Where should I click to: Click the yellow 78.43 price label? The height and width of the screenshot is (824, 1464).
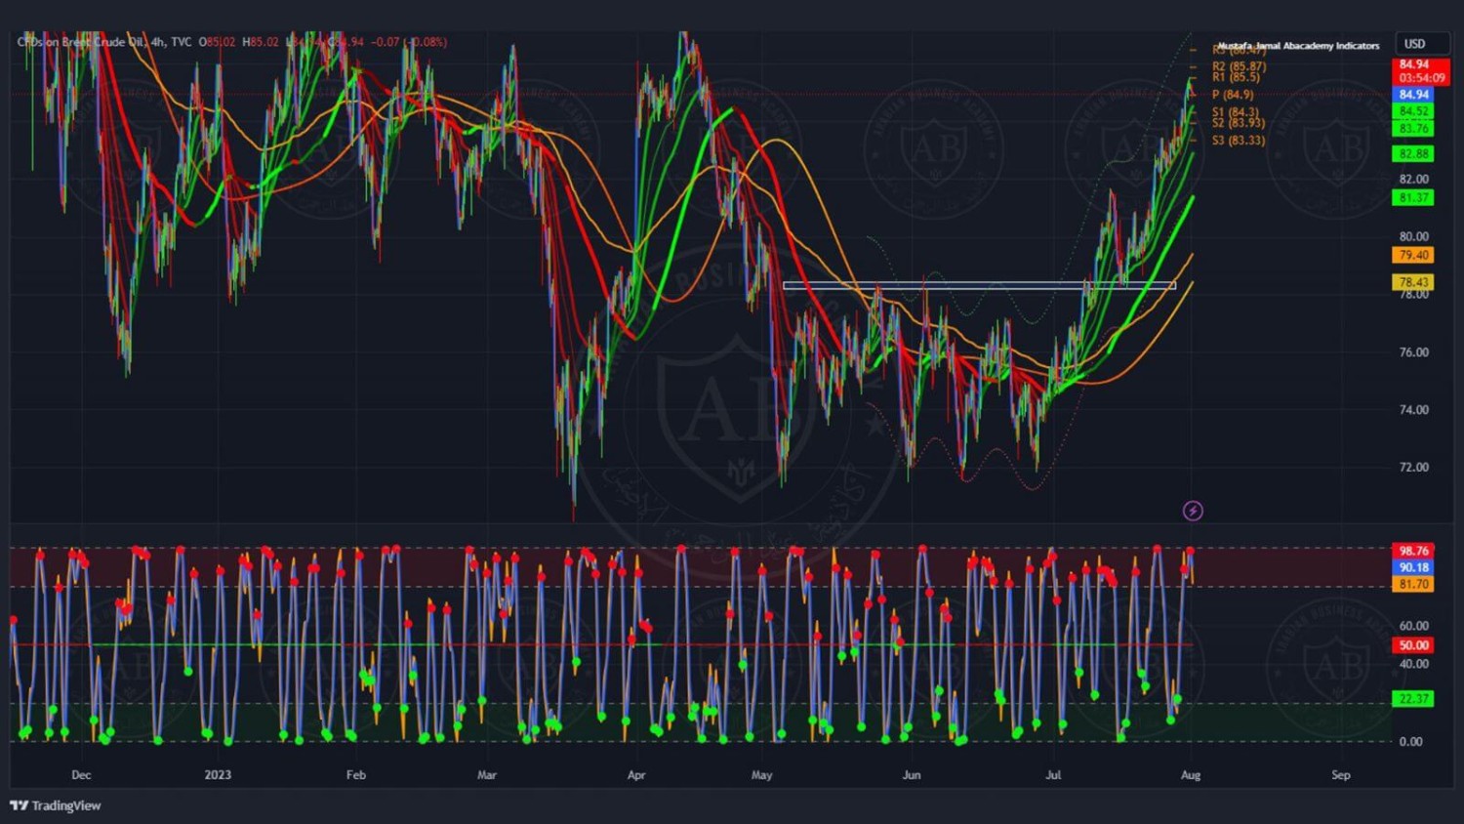[1413, 282]
